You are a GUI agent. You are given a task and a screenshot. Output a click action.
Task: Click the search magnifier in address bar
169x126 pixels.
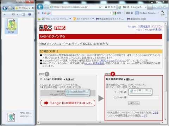pyautogui.click(x=100, y=7)
